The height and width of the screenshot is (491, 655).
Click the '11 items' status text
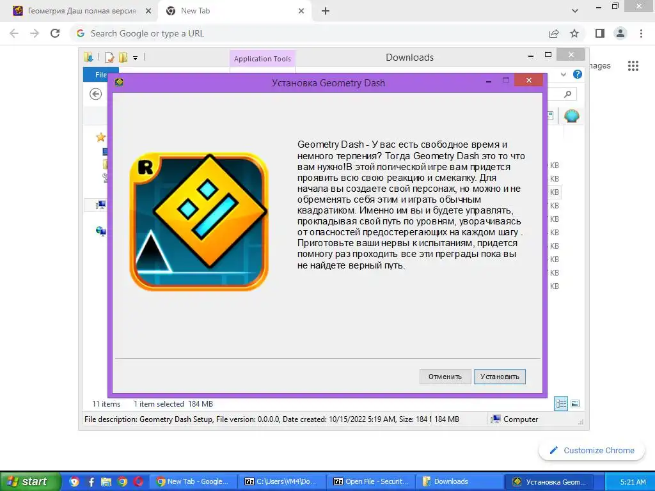[x=106, y=404]
